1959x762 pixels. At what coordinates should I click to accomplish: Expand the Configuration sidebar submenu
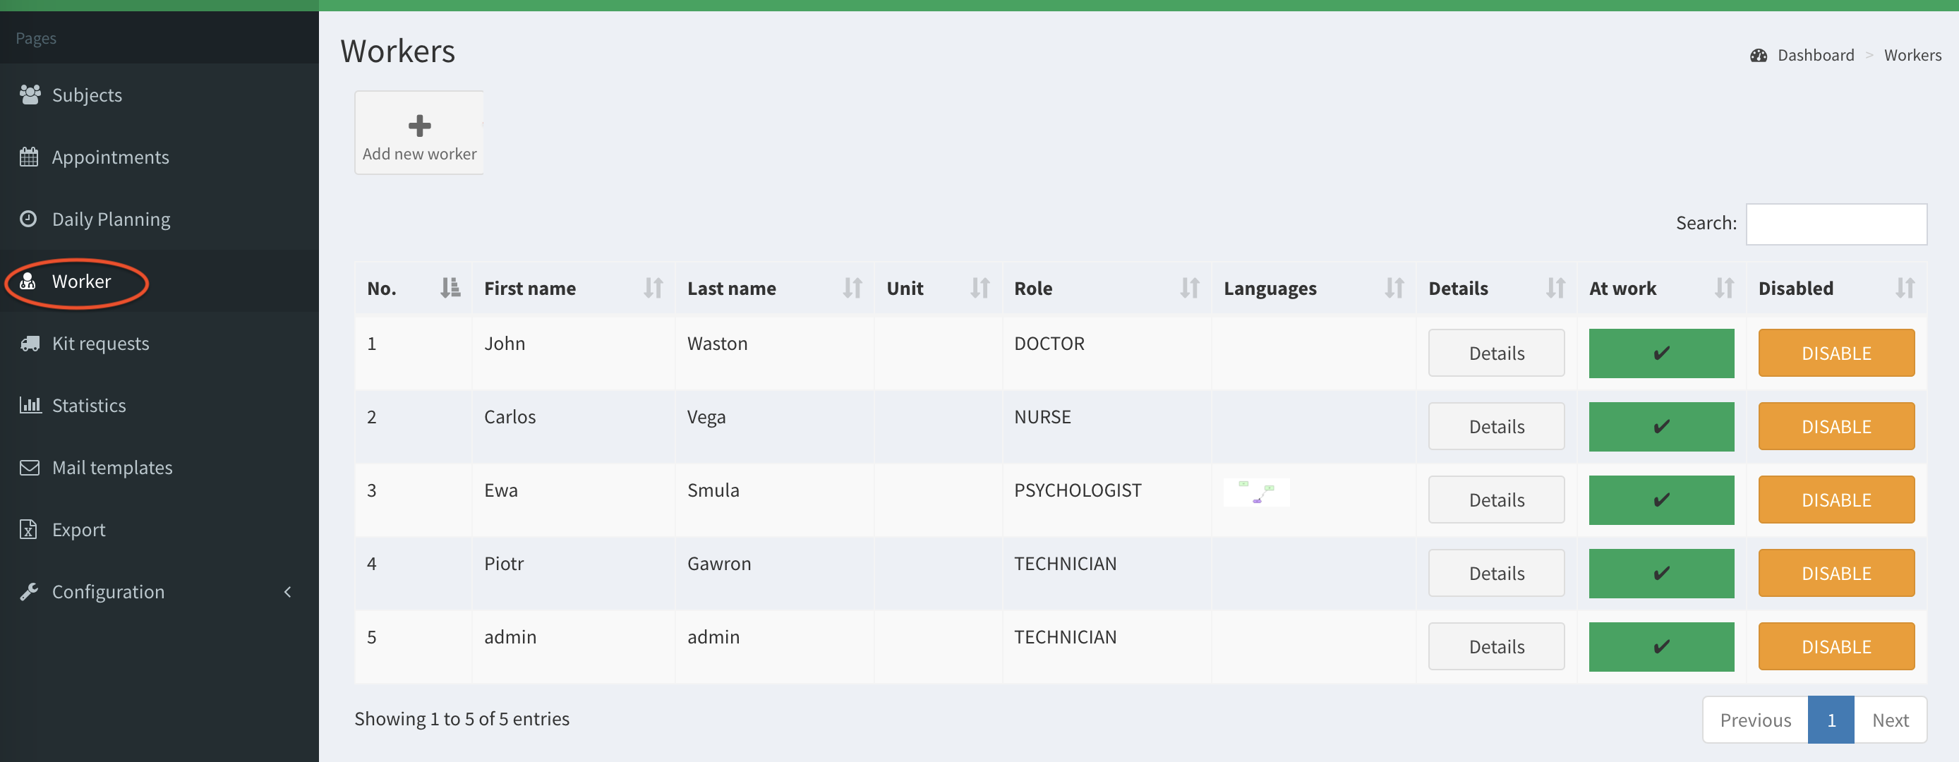(287, 592)
